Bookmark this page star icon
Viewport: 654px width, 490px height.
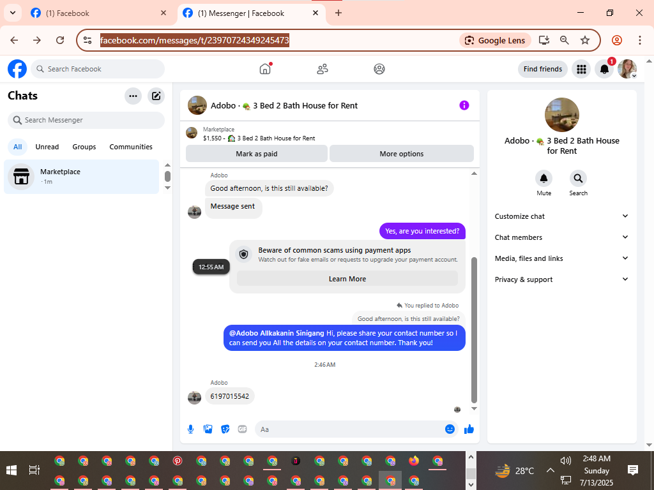point(585,40)
